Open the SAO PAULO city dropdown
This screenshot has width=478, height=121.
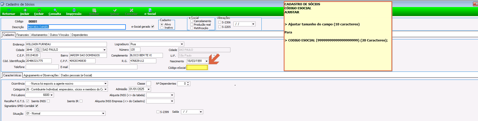[104, 50]
